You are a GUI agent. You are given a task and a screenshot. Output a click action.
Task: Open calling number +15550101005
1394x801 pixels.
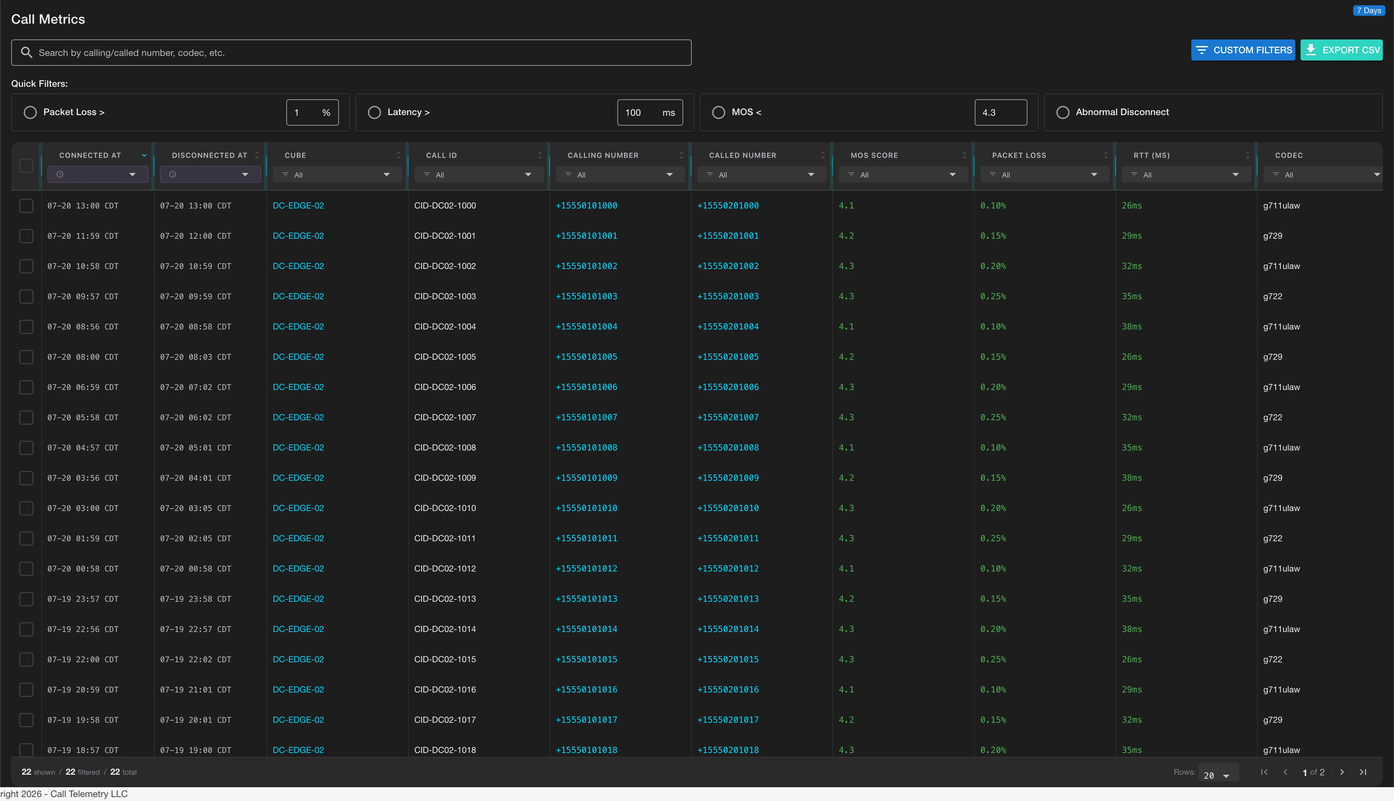[586, 357]
